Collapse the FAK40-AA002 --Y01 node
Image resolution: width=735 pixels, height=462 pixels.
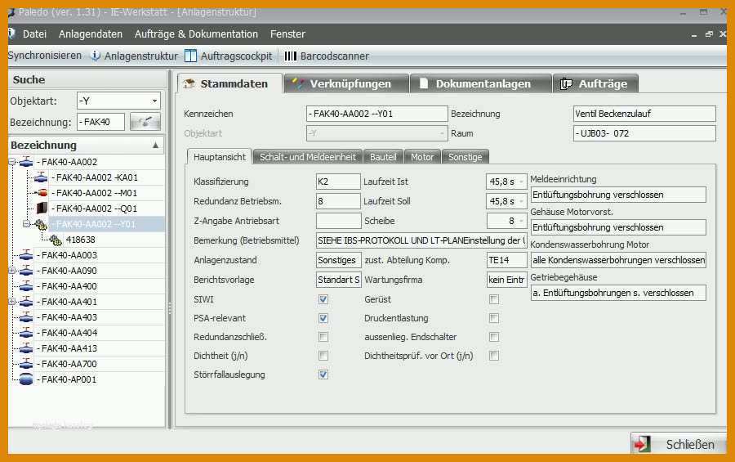[27, 224]
